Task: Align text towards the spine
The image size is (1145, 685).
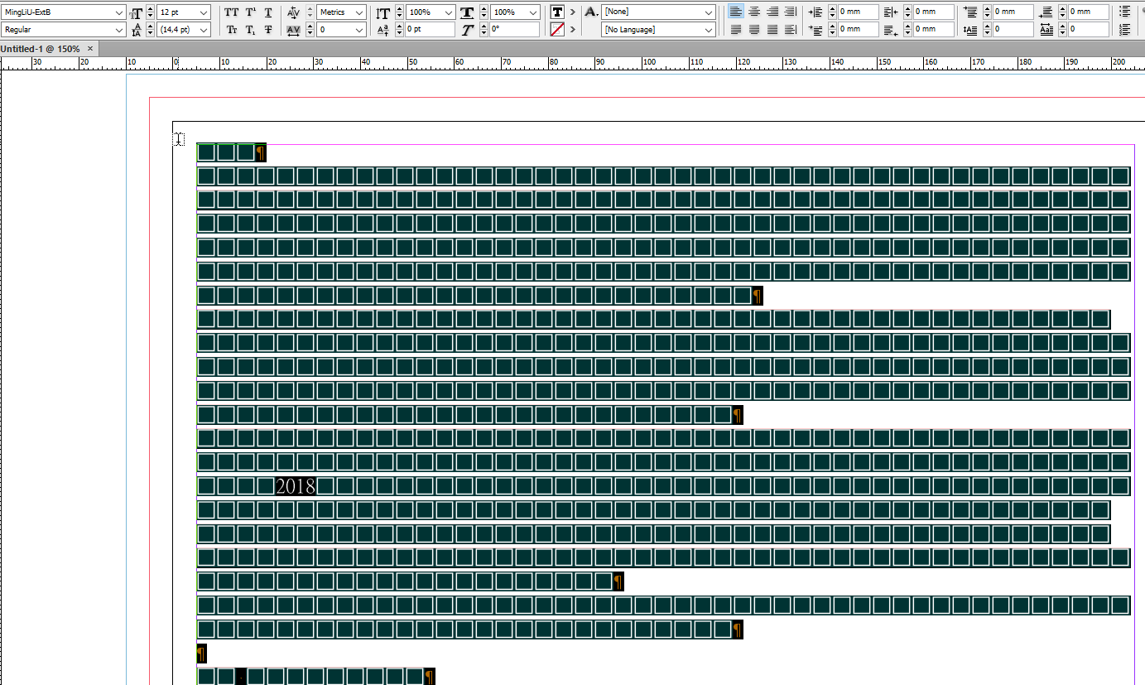Action: [791, 12]
